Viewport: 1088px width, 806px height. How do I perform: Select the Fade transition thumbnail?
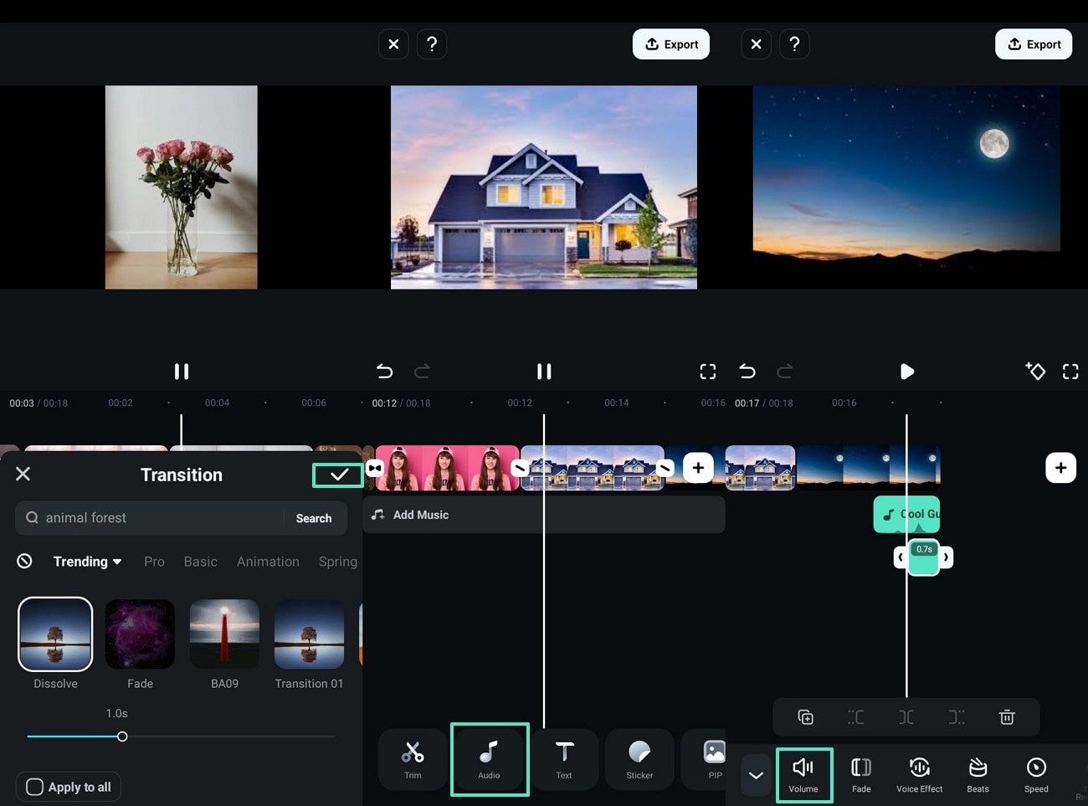(140, 634)
